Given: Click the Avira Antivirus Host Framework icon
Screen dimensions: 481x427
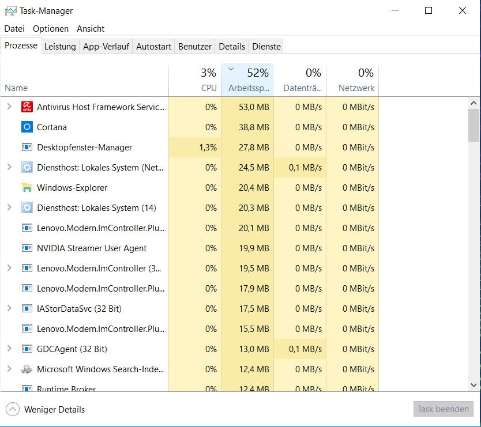Looking at the screenshot, I should (x=27, y=107).
